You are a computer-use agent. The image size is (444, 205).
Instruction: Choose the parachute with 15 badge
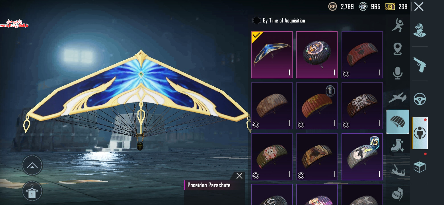(x=362, y=157)
